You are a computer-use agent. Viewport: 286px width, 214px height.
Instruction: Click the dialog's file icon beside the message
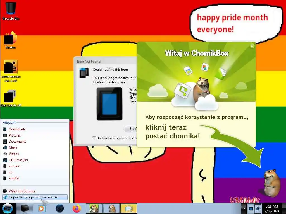click(84, 72)
